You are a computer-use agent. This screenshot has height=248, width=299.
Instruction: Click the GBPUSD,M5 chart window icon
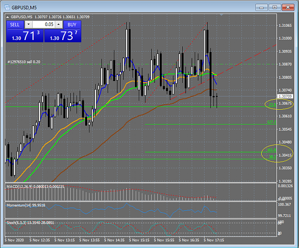tap(7, 8)
